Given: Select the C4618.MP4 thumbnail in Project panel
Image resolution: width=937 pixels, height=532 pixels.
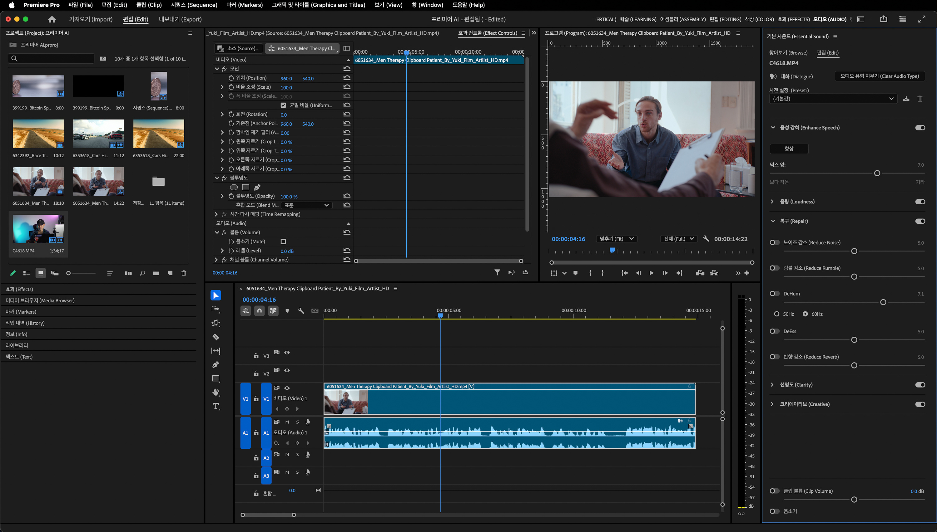Looking at the screenshot, I should (x=38, y=229).
